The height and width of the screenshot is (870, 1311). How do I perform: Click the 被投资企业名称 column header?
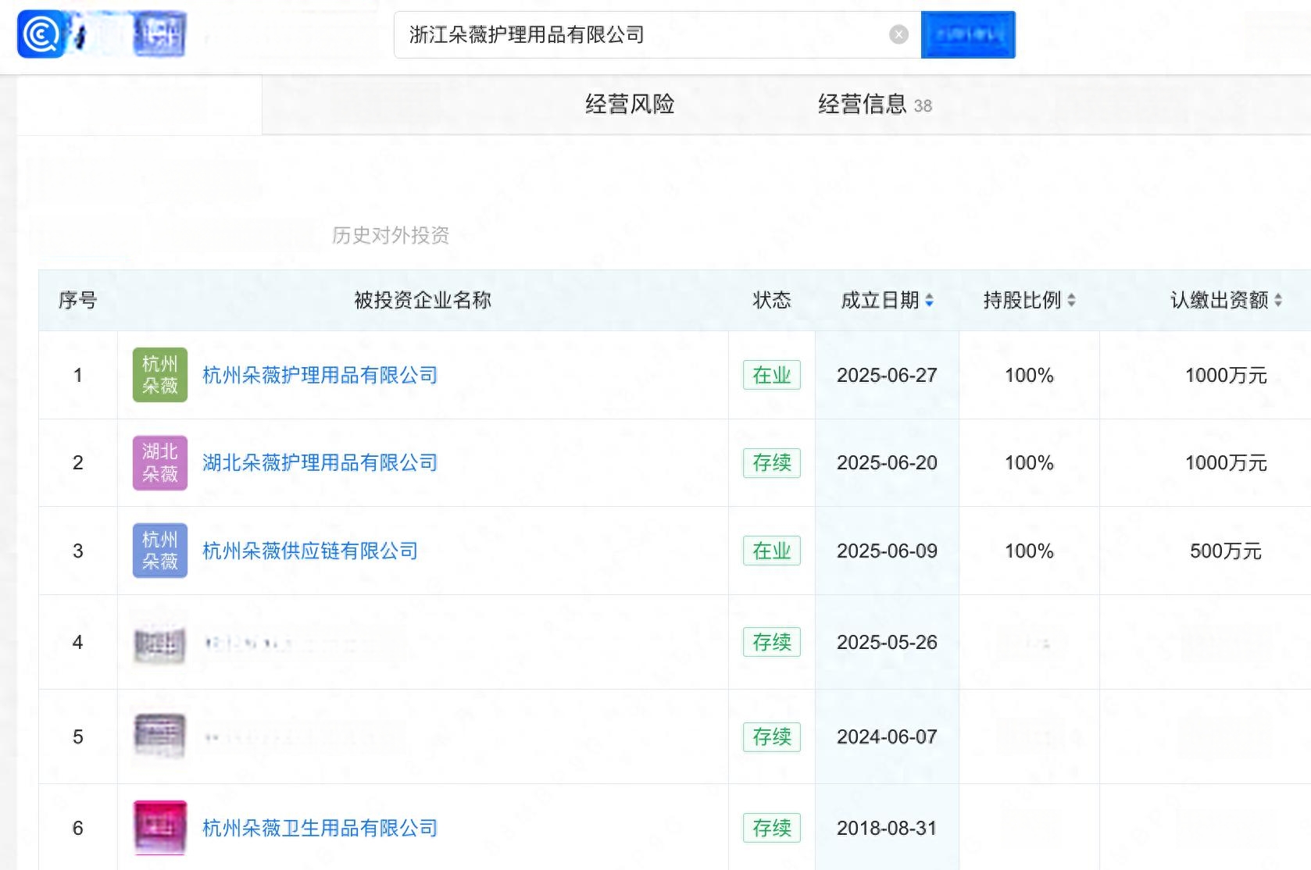(x=423, y=300)
